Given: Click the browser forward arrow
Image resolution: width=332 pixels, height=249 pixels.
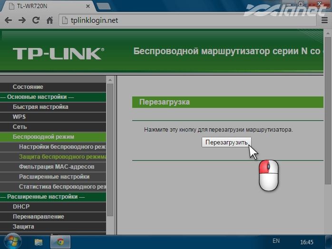Looking at the screenshot, I should pyautogui.click(x=22, y=20).
